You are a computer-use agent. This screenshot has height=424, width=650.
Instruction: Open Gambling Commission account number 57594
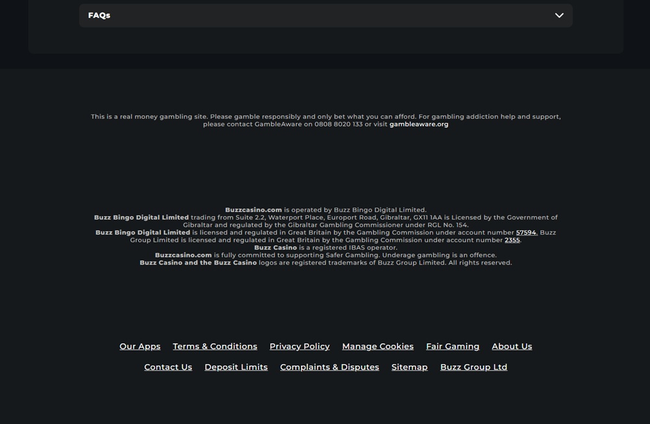526,232
